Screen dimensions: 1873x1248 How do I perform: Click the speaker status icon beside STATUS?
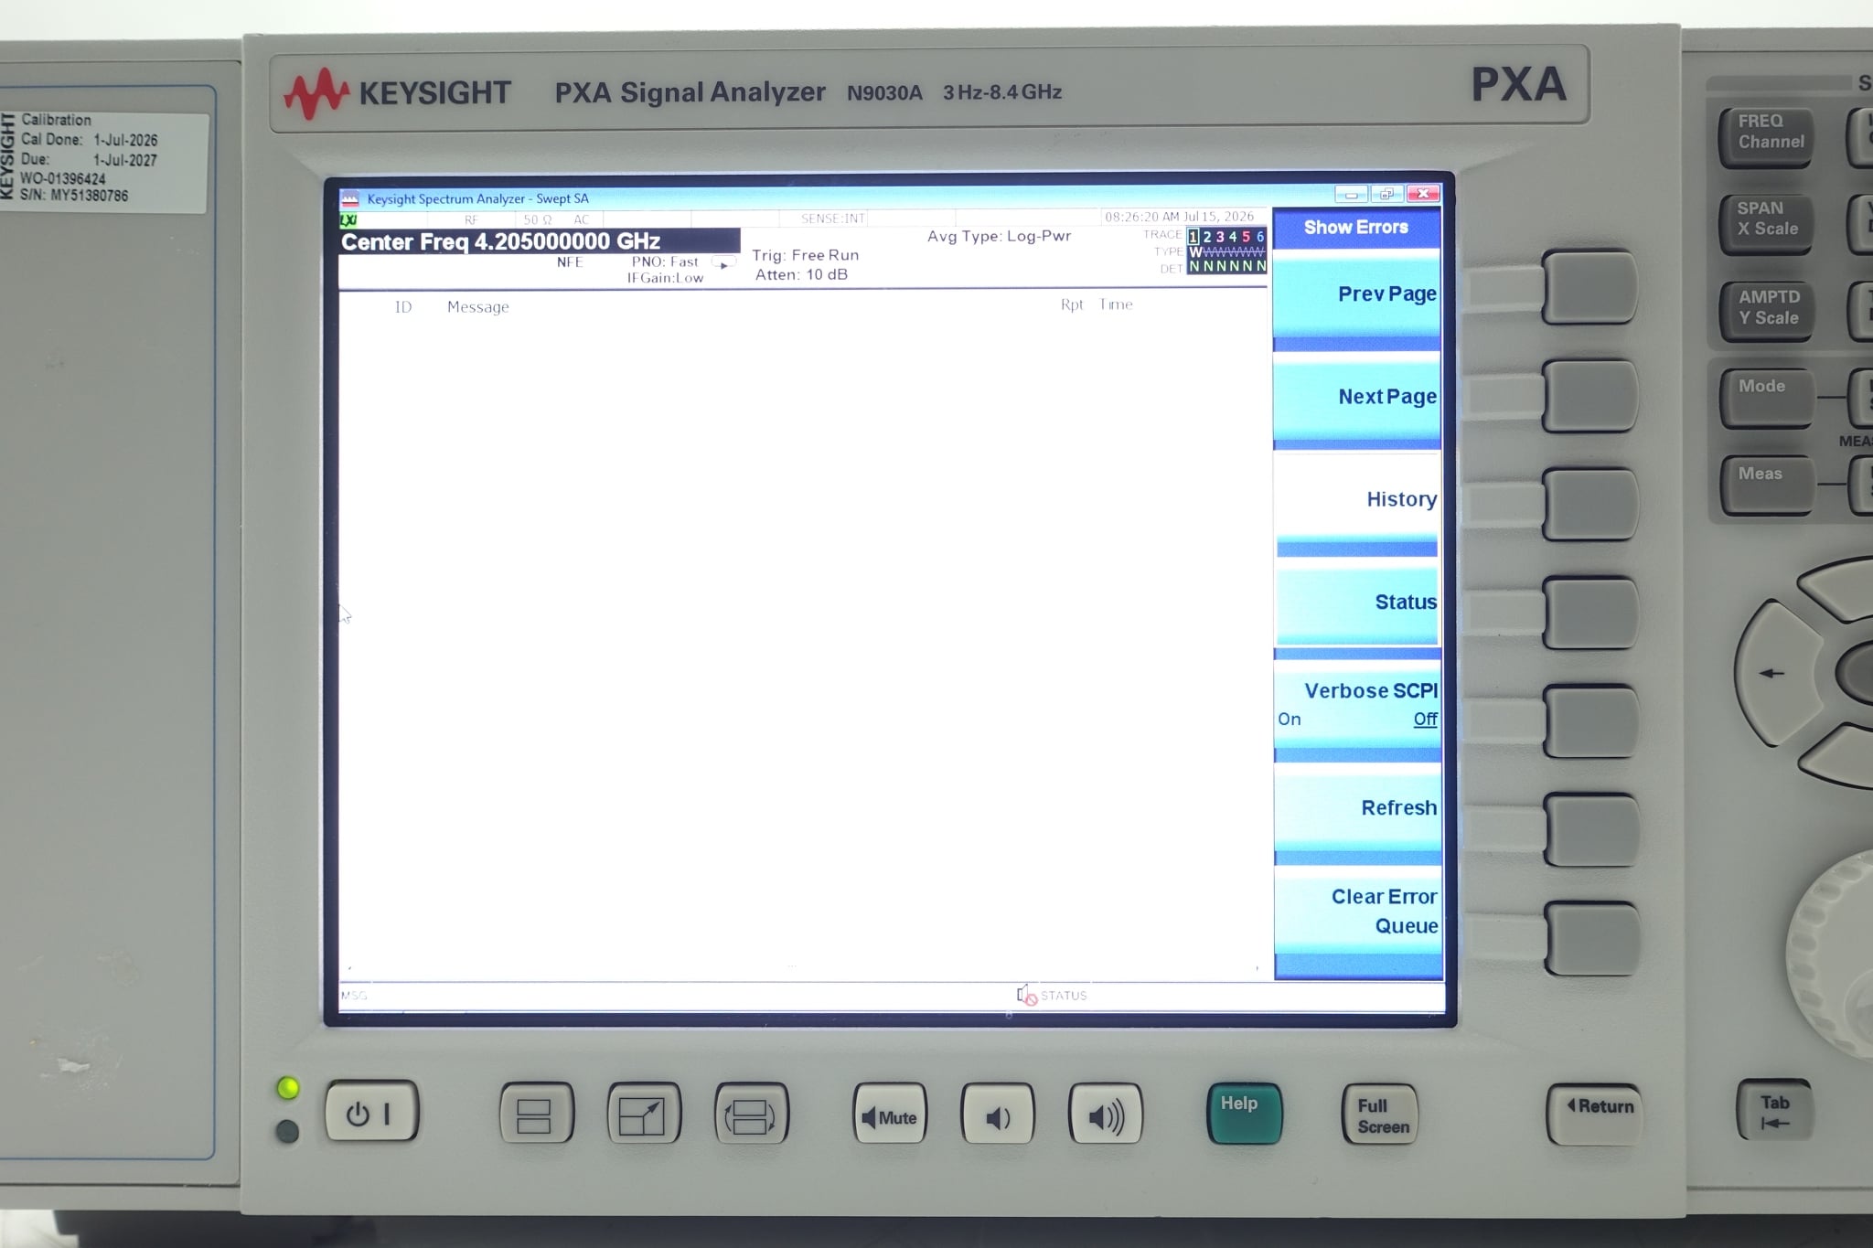pos(1026,995)
